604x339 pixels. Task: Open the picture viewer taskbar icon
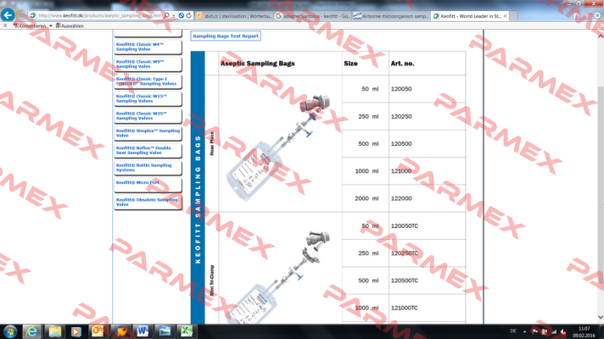tap(164, 331)
